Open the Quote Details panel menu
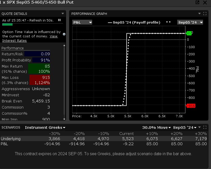 [62, 14]
